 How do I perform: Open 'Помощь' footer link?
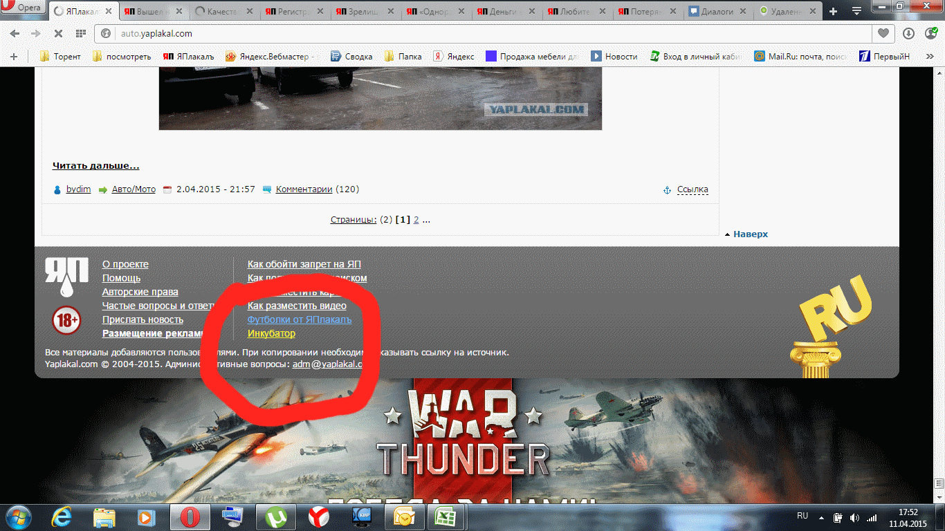(x=121, y=278)
